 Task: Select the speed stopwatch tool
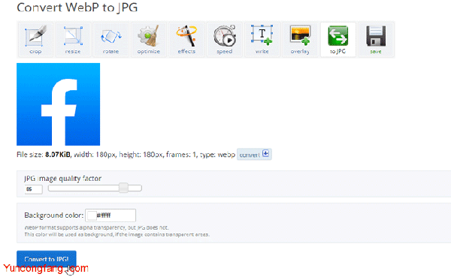pyautogui.click(x=224, y=40)
